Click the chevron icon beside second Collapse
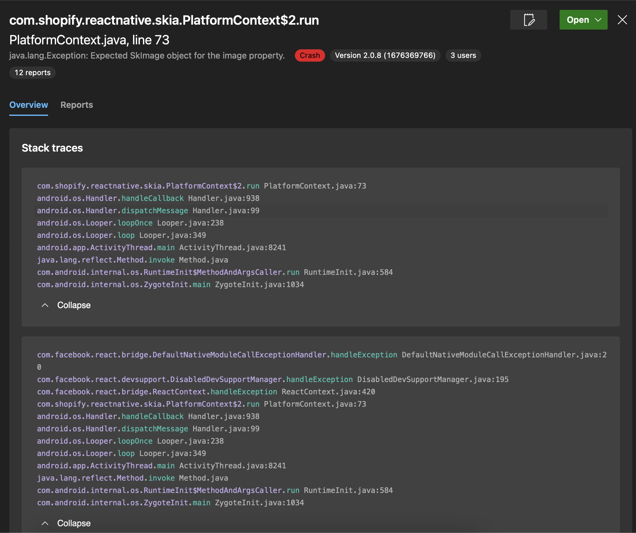The width and height of the screenshot is (636, 533). click(x=45, y=523)
